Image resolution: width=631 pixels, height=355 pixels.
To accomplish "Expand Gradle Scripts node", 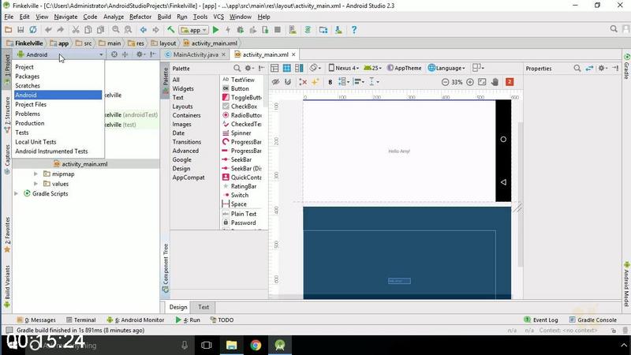I will coord(16,193).
